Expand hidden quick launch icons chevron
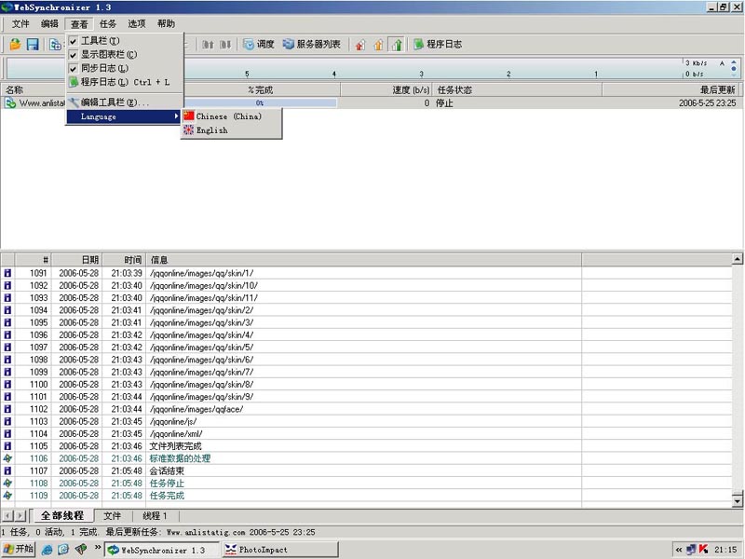 tap(98, 548)
